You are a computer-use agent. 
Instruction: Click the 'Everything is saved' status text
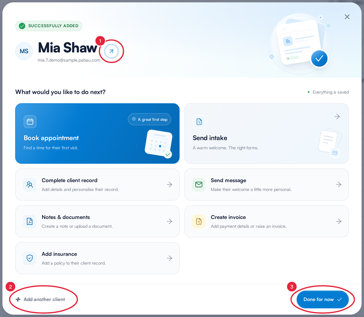coord(331,92)
